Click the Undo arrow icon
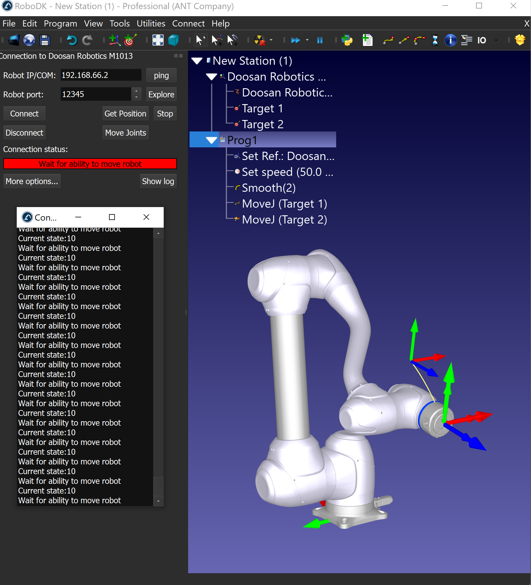This screenshot has width=531, height=585. click(71, 40)
